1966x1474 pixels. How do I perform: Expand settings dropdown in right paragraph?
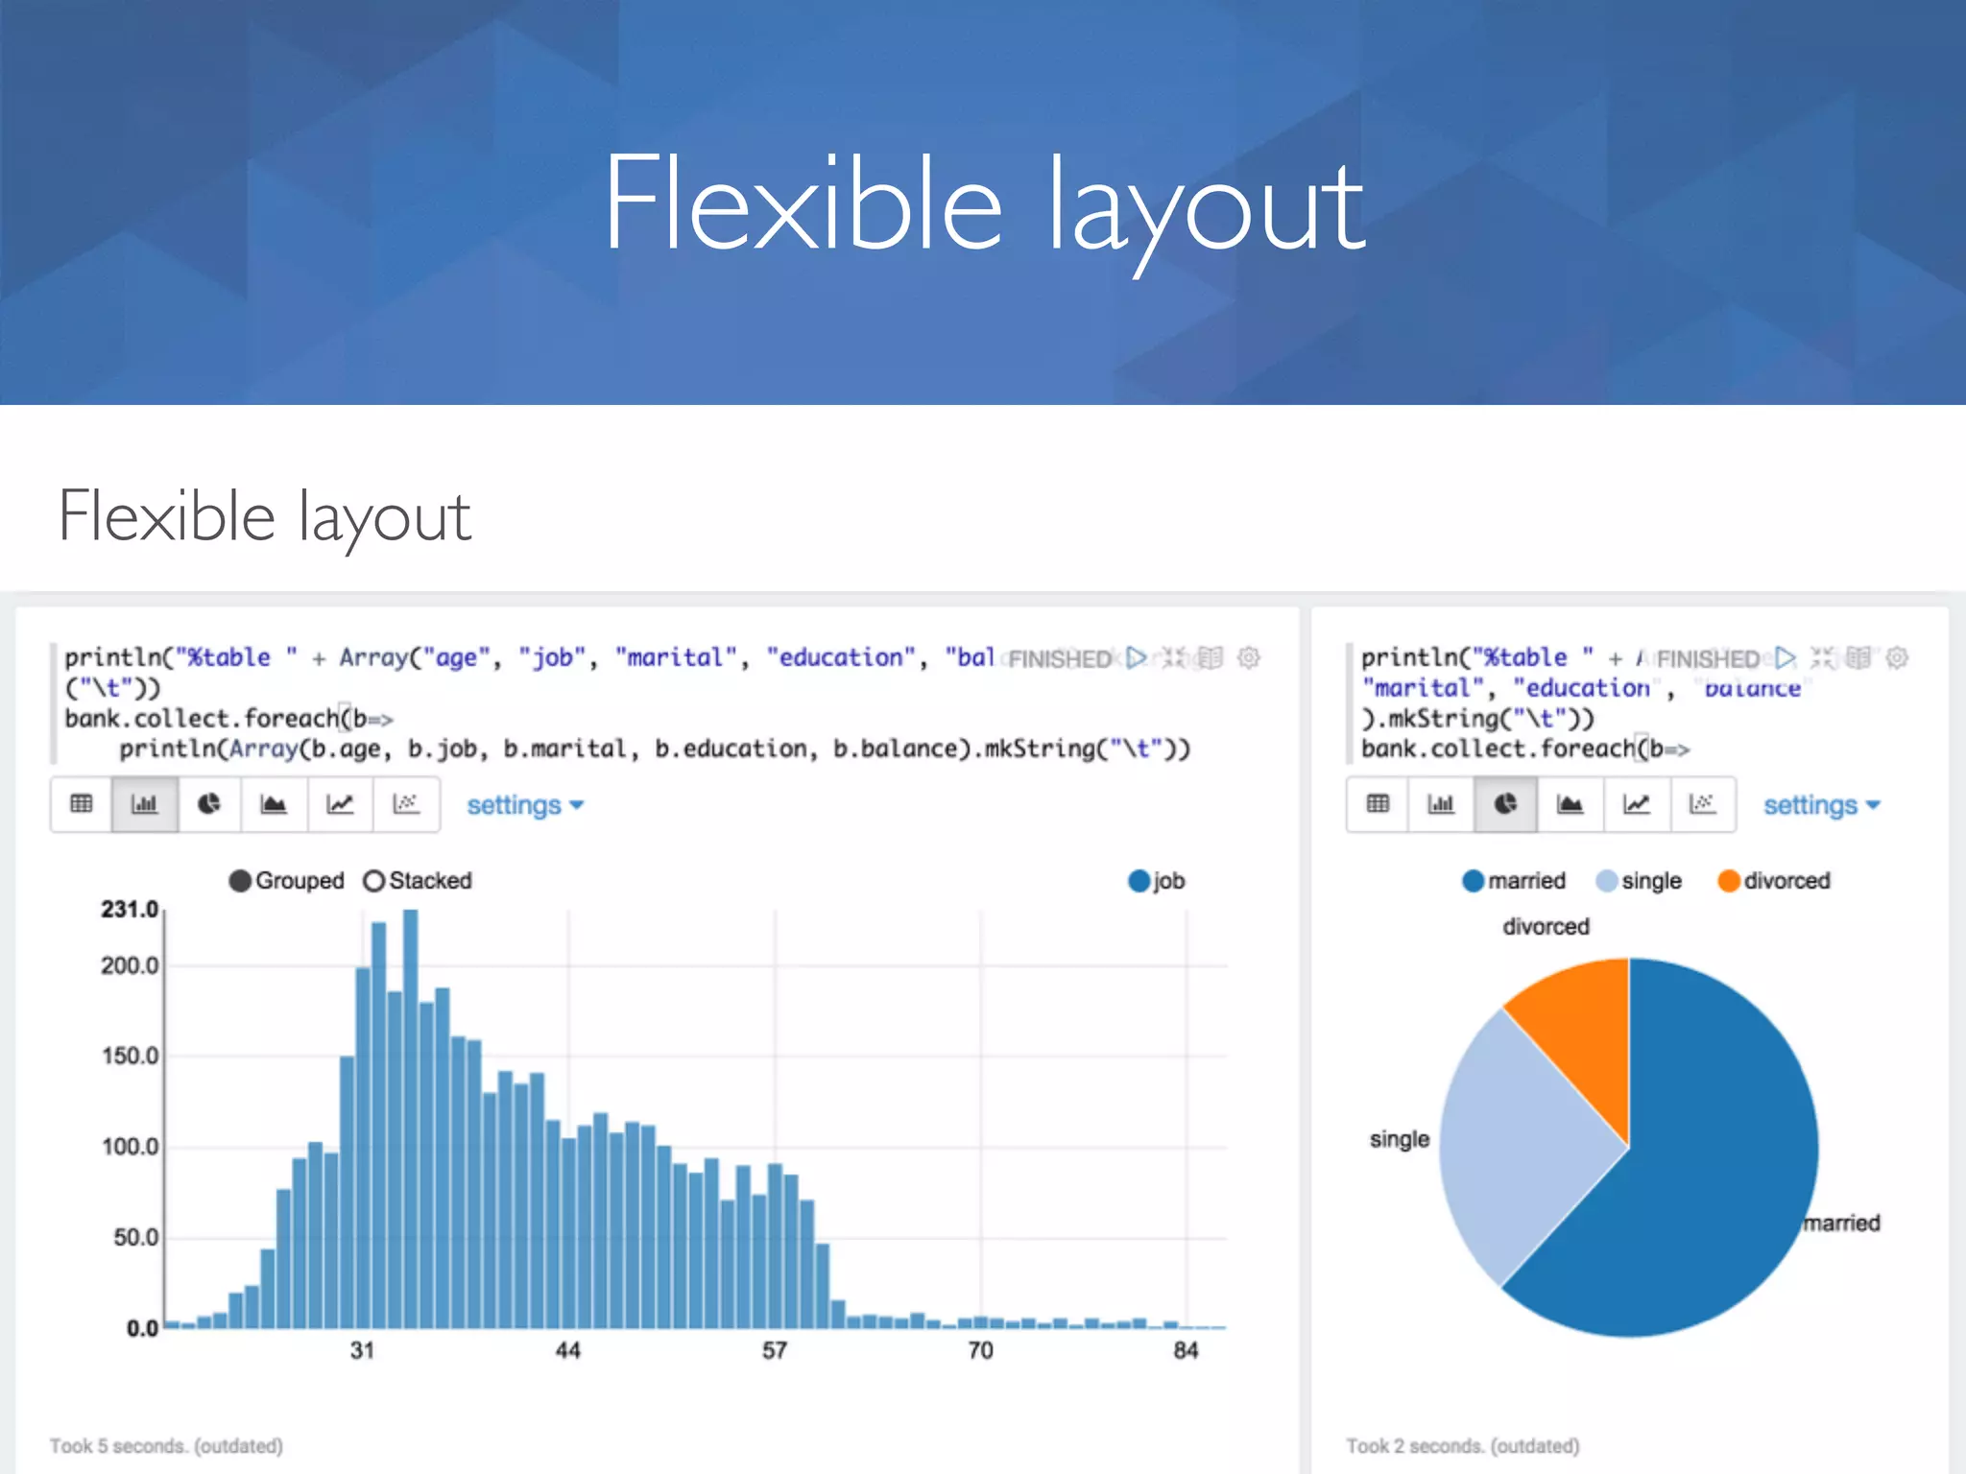pyautogui.click(x=1821, y=805)
